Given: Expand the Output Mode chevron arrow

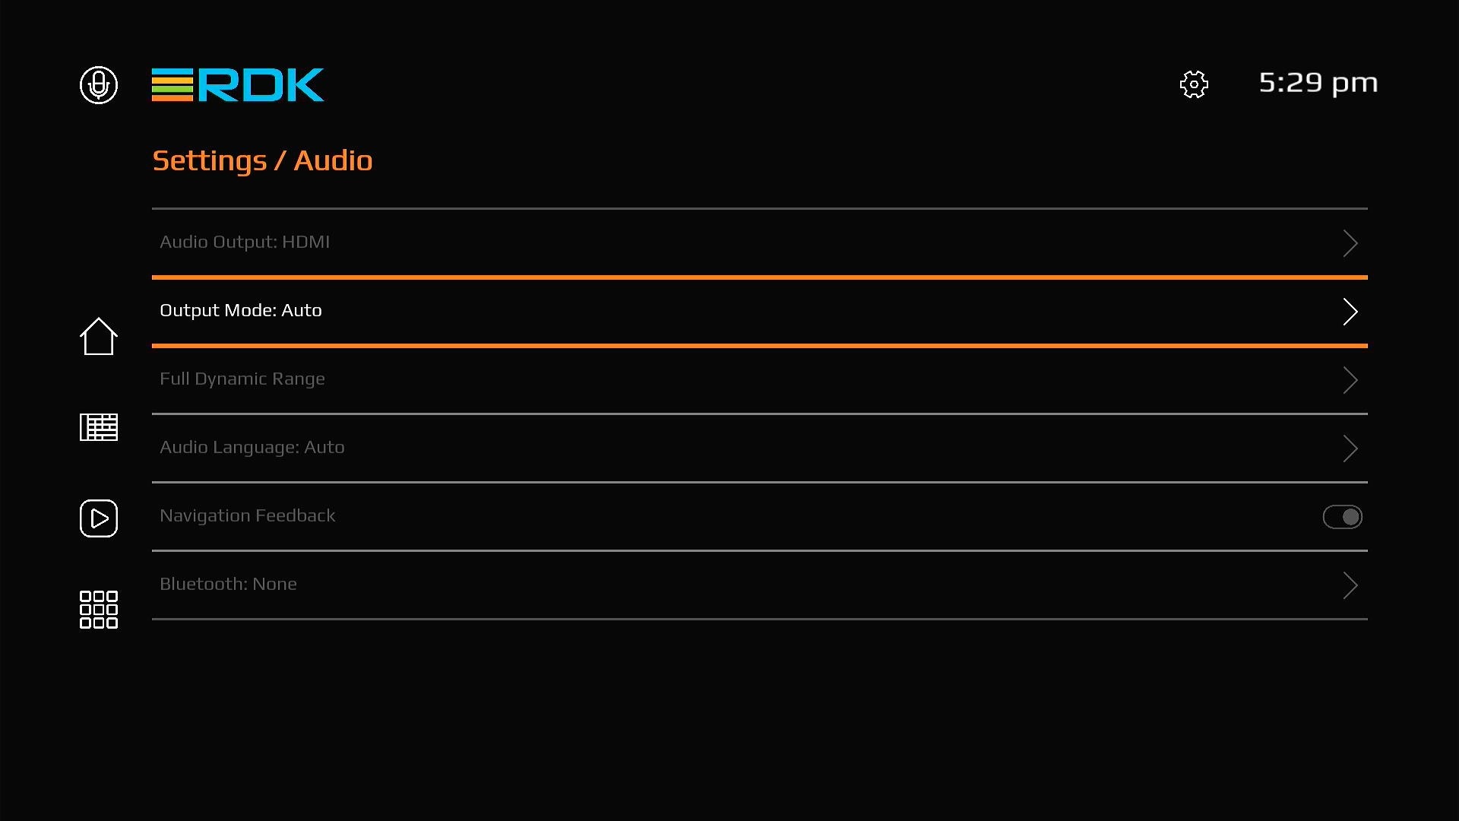Looking at the screenshot, I should coord(1350,312).
